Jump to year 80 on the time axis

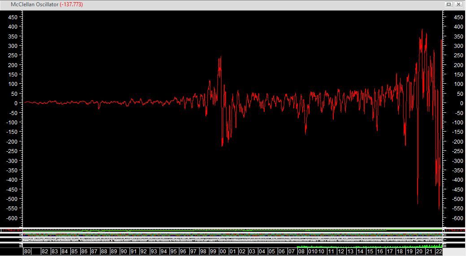coord(27,252)
